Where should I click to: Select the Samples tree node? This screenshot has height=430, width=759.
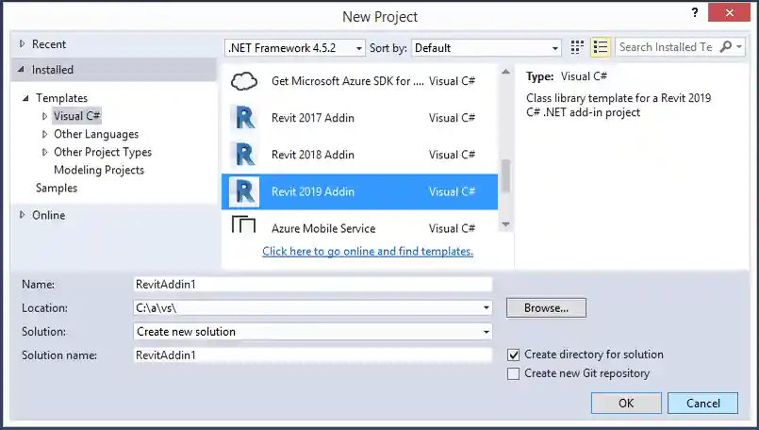(x=57, y=188)
